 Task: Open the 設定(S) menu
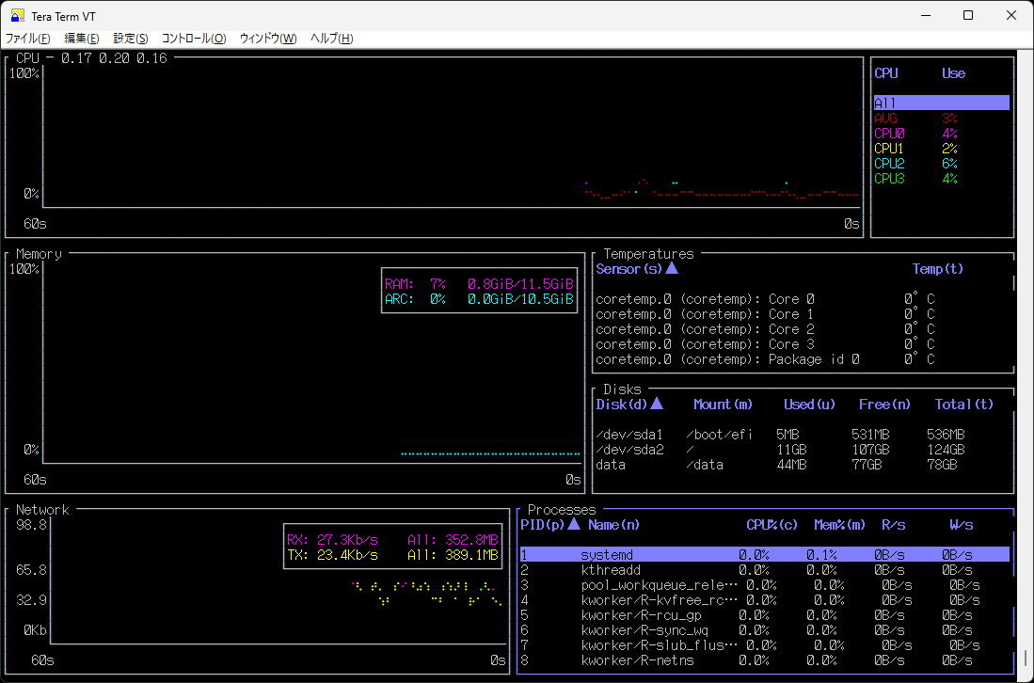pos(131,39)
